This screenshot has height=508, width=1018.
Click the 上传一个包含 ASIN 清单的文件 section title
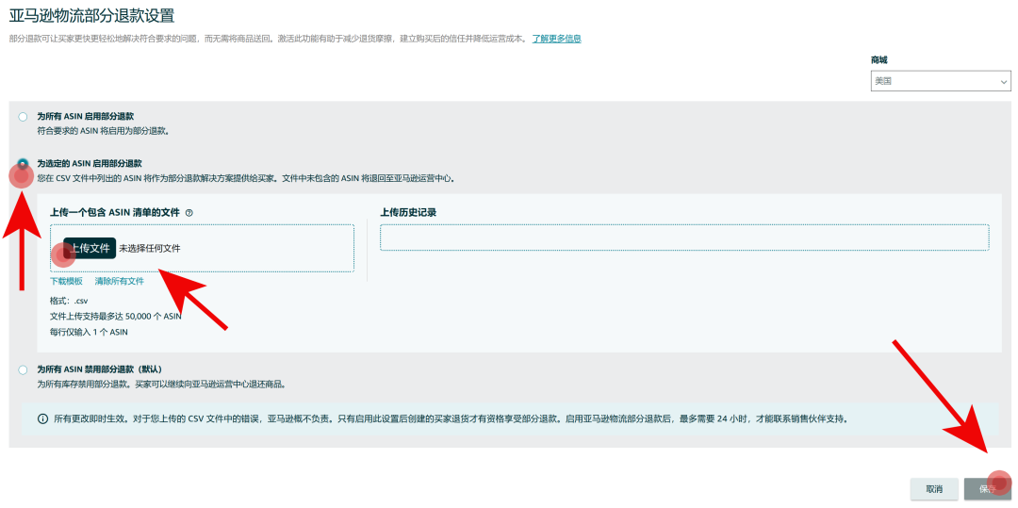(114, 213)
